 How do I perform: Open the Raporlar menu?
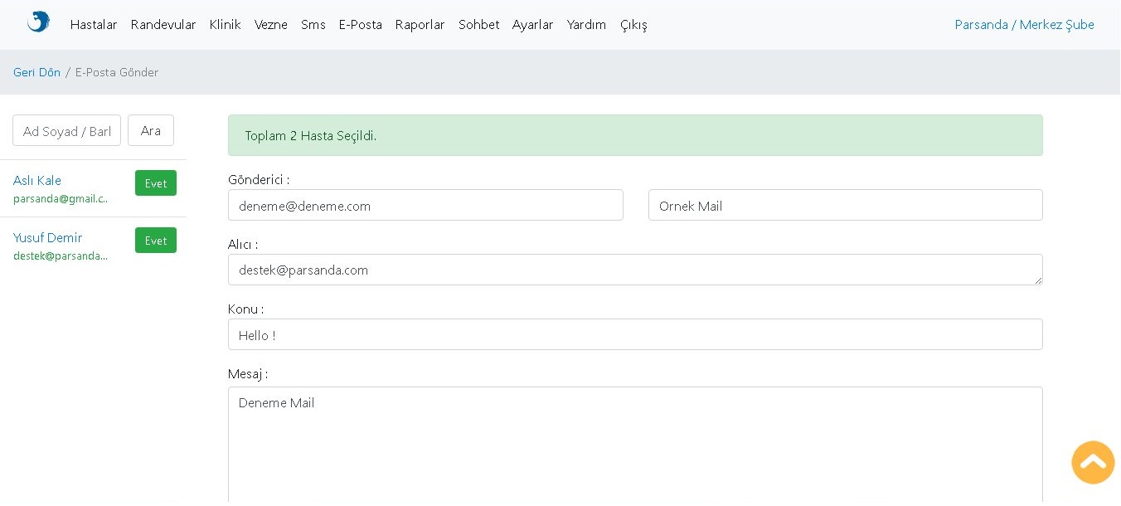(x=420, y=25)
